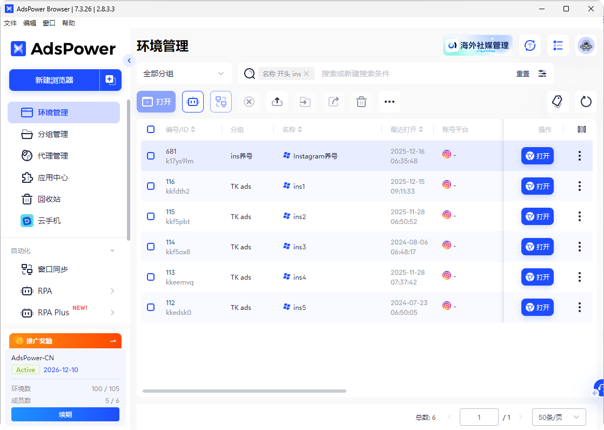The width and height of the screenshot is (604, 430).
Task: Enable the select-all checkbox in table header
Action: click(150, 129)
